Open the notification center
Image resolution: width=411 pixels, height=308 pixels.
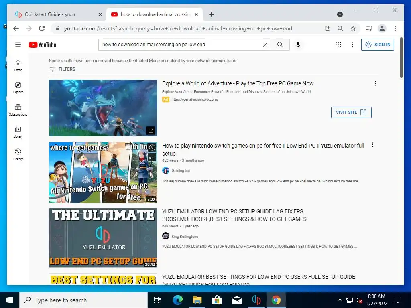click(x=398, y=300)
